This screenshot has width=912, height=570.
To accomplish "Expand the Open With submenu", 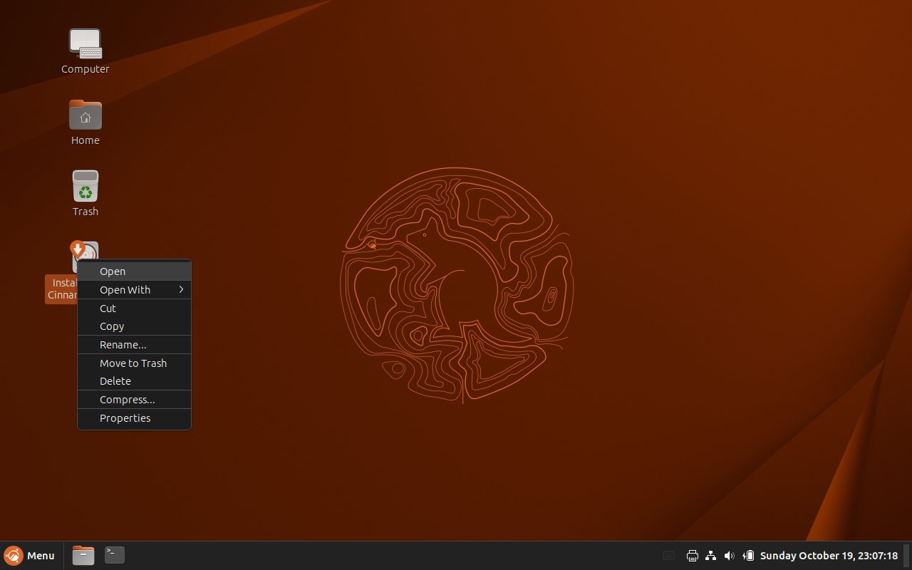I will [x=134, y=290].
